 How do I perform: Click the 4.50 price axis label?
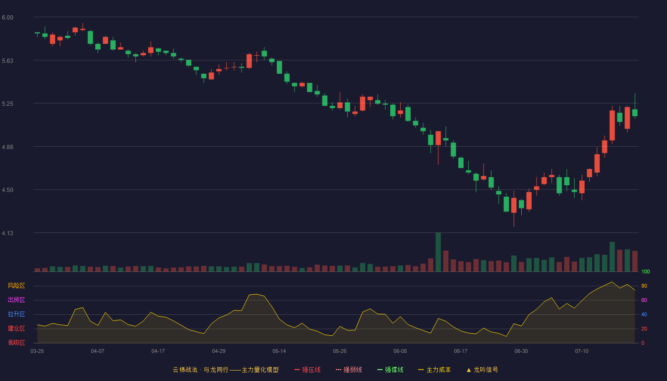click(x=8, y=190)
